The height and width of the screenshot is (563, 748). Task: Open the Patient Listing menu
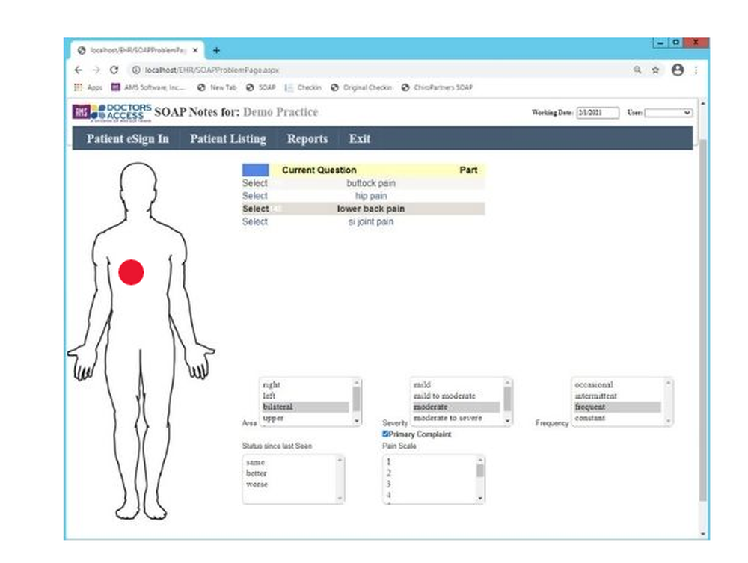point(228,139)
